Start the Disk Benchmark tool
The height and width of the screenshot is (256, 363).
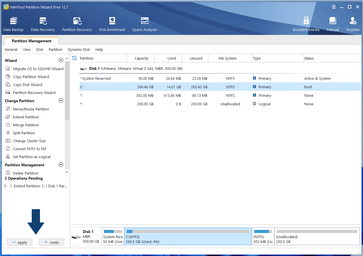click(x=112, y=24)
